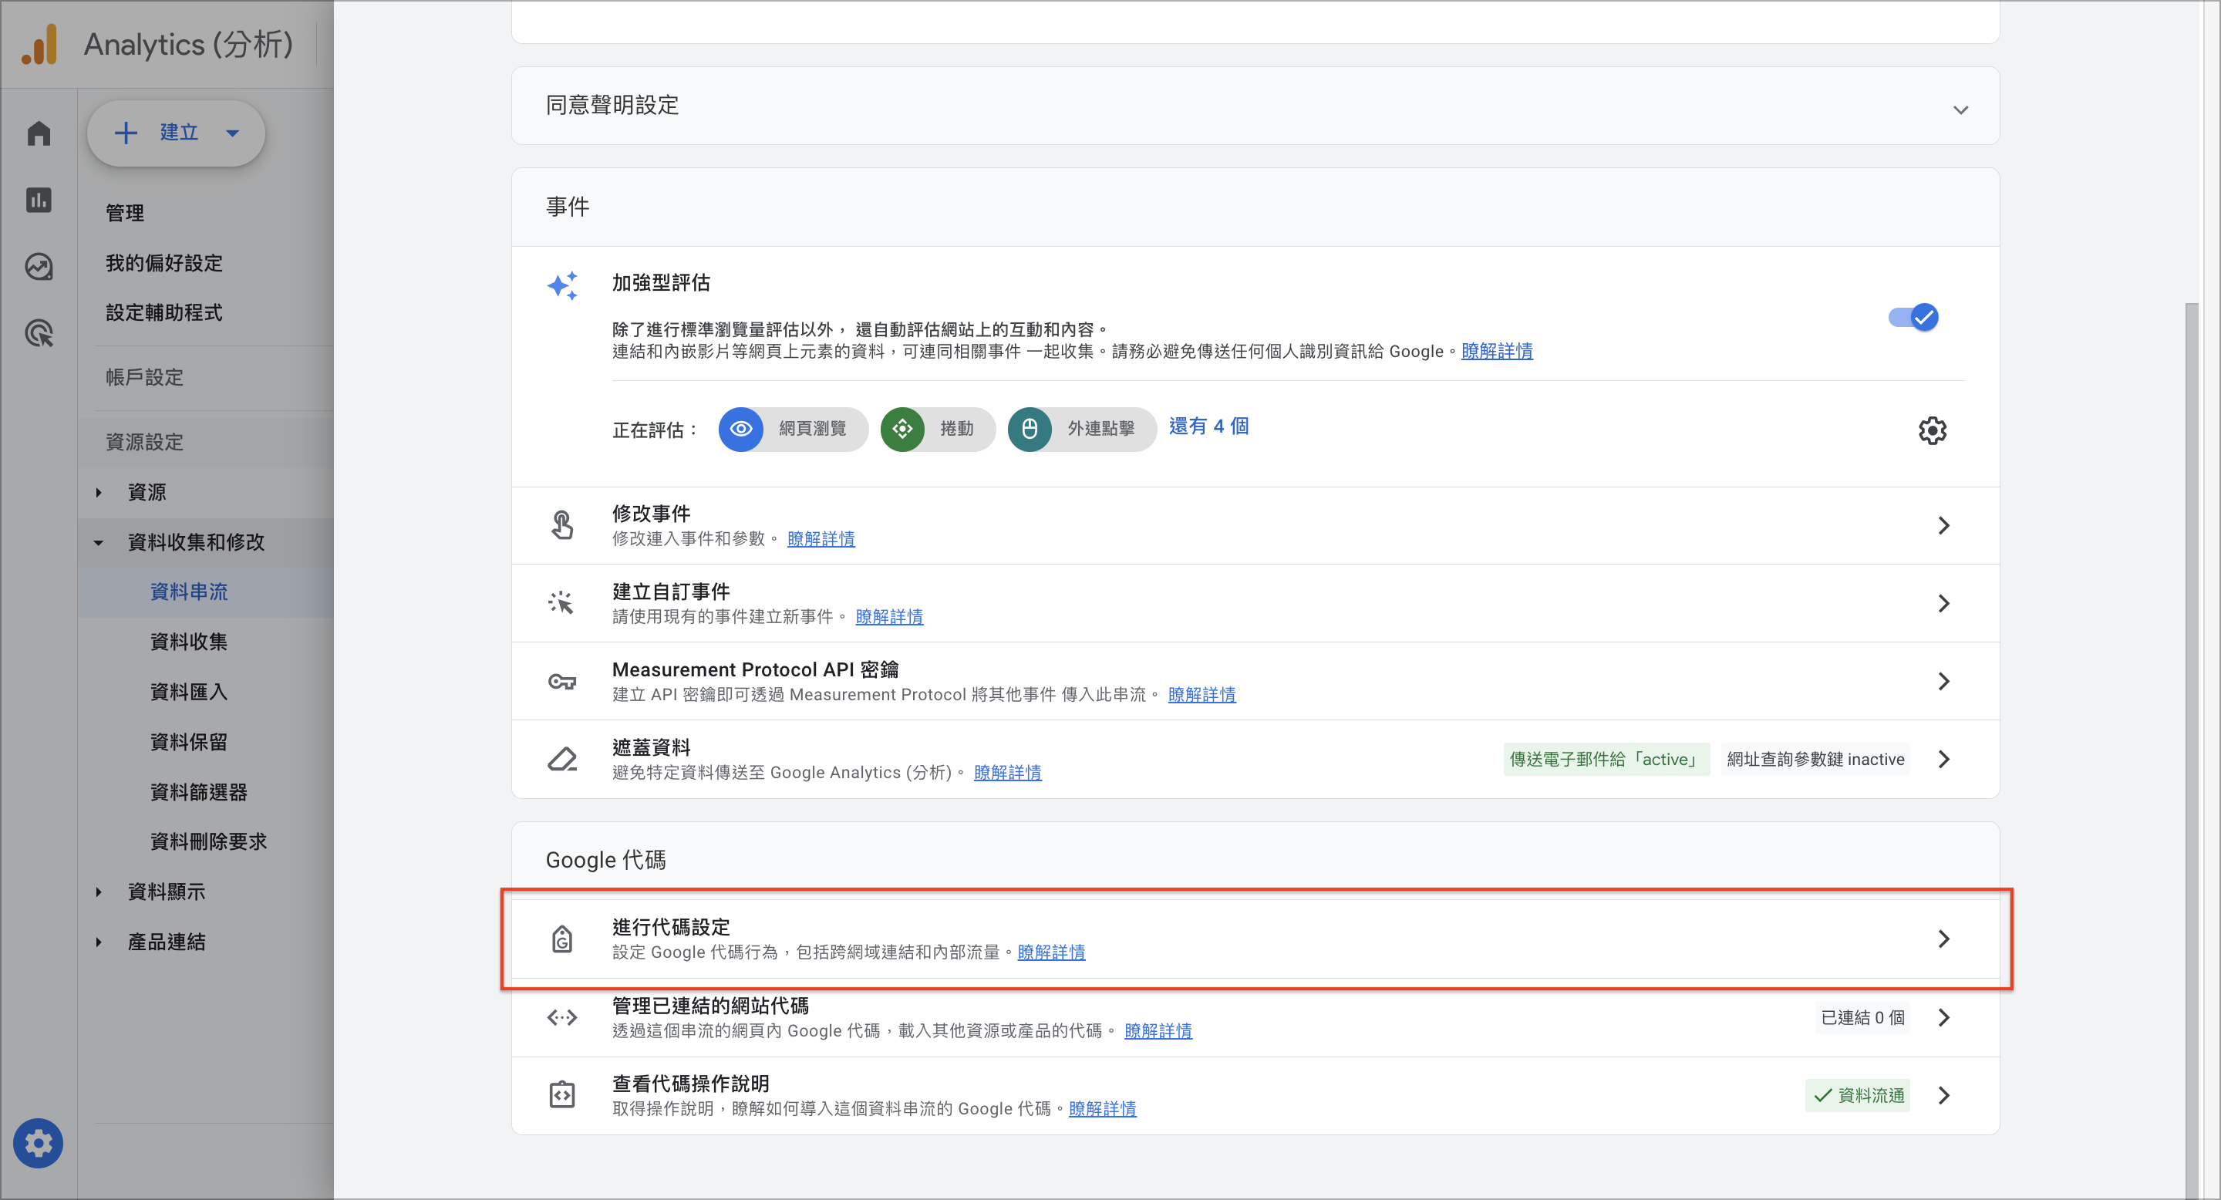Click the Analytics logo icon
The width and height of the screenshot is (2221, 1200).
(x=39, y=44)
